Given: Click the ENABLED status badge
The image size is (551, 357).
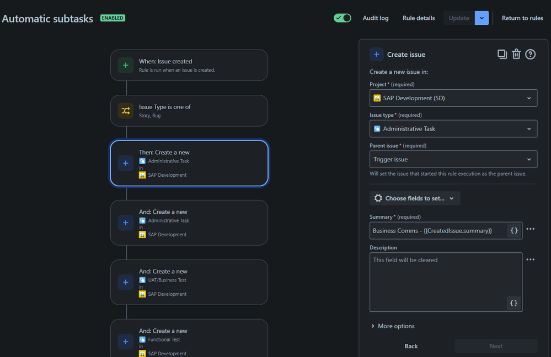Looking at the screenshot, I should [x=113, y=18].
